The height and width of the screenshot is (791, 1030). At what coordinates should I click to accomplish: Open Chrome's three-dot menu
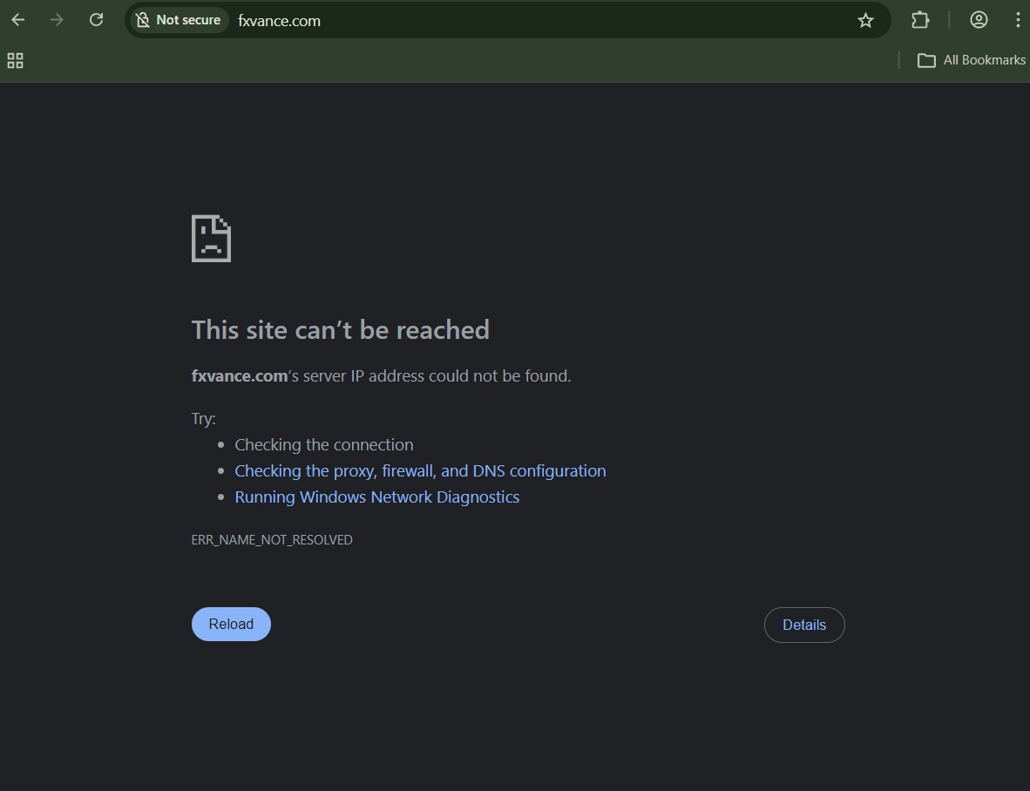click(x=1017, y=20)
